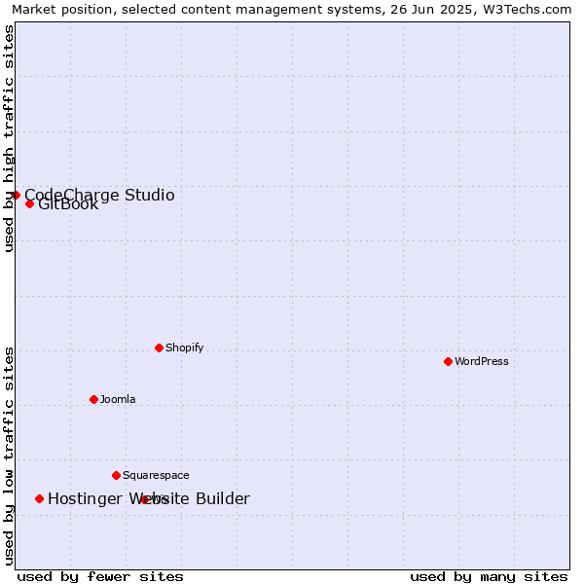The height and width of the screenshot is (584, 584).
Task: Click the 'Shopify' label text
Action: coord(185,347)
